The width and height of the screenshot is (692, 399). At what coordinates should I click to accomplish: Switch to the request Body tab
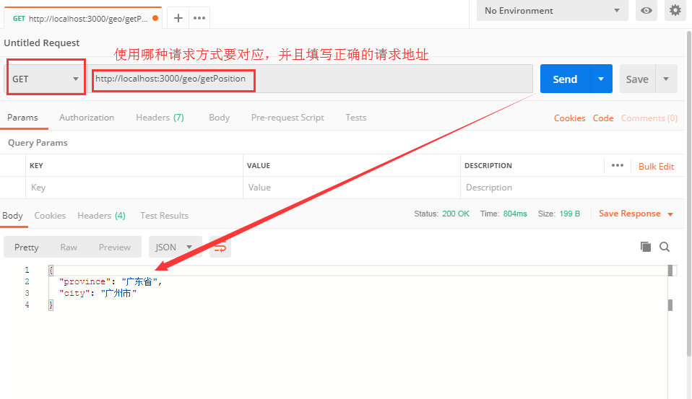pyautogui.click(x=220, y=118)
